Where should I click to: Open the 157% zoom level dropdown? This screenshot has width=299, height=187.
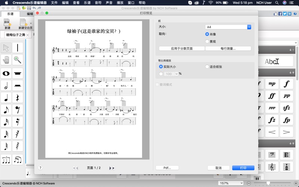point(230,183)
